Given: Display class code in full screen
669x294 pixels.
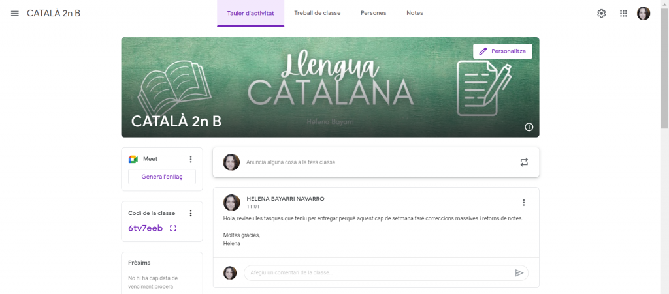Looking at the screenshot, I should pyautogui.click(x=172, y=228).
